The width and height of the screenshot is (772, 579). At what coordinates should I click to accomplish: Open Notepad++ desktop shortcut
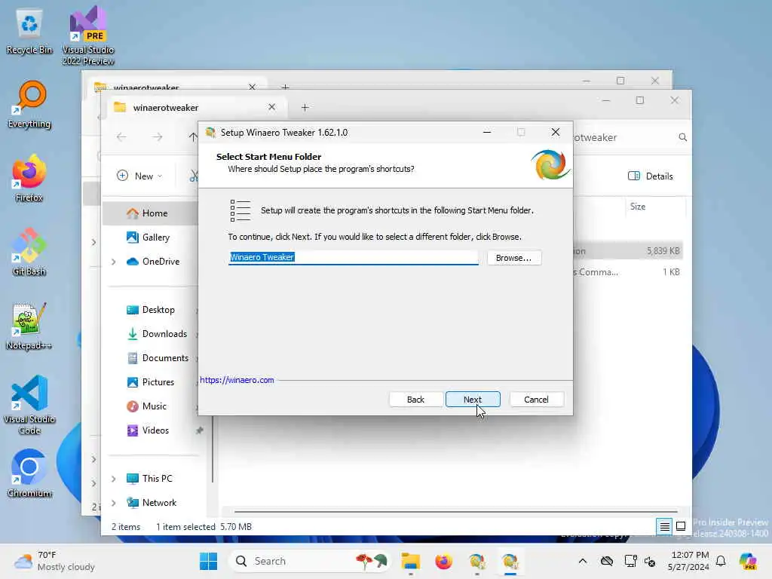pos(29,326)
